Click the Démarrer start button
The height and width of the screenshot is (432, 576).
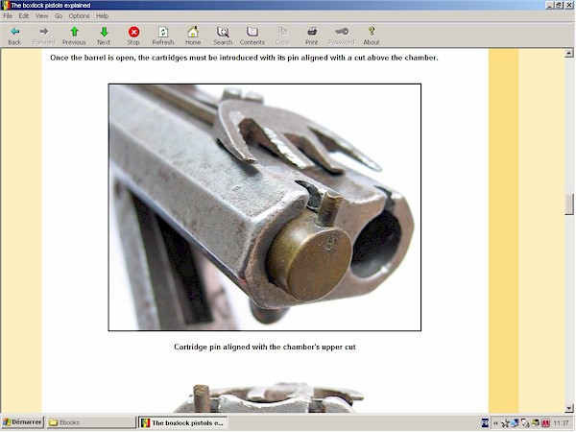22,422
